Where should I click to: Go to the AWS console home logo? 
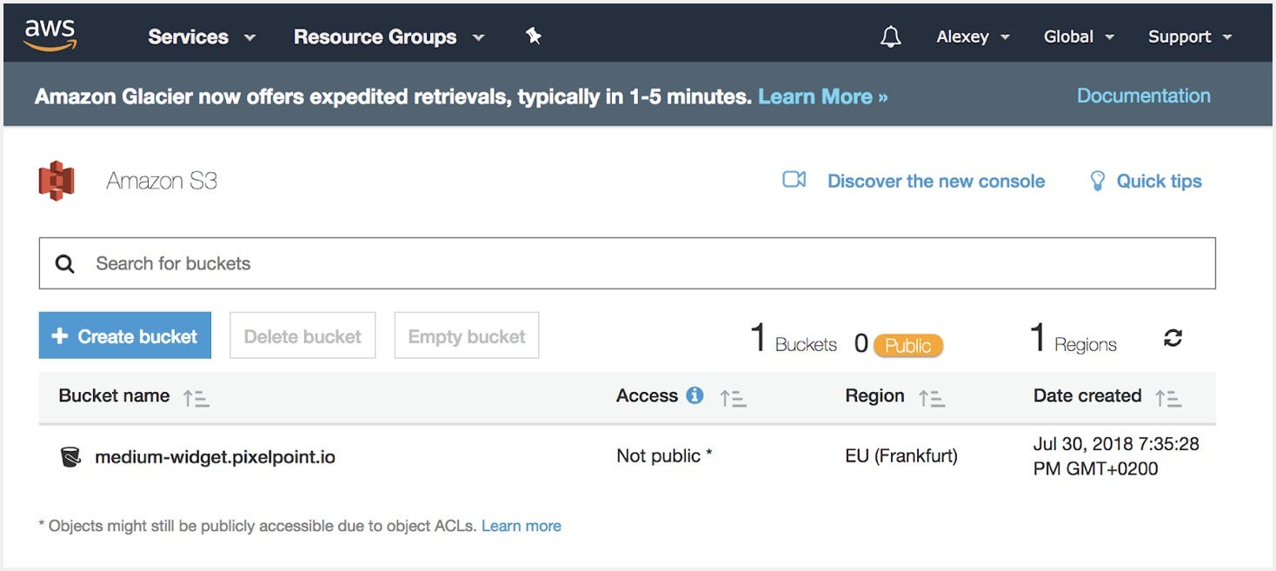pos(50,35)
